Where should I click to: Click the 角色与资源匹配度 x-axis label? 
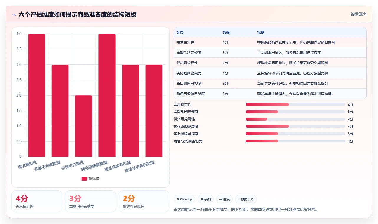tap(139, 167)
